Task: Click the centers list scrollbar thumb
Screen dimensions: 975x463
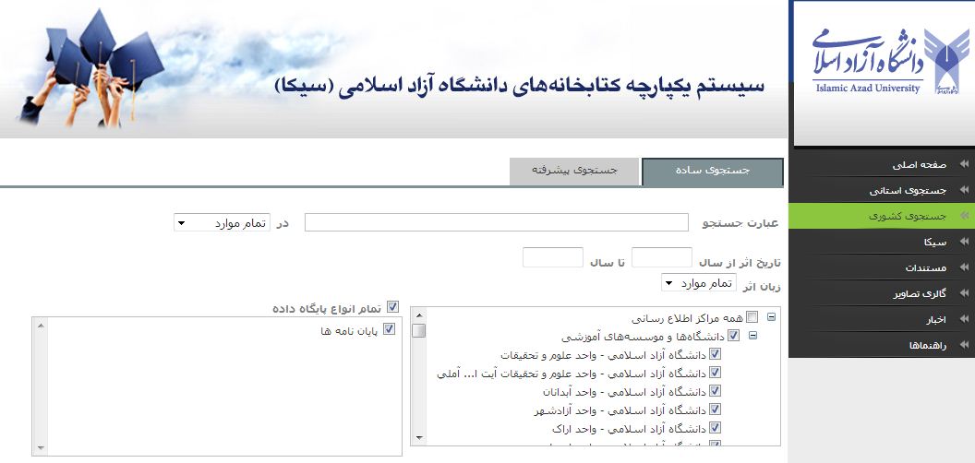Action: (419, 330)
